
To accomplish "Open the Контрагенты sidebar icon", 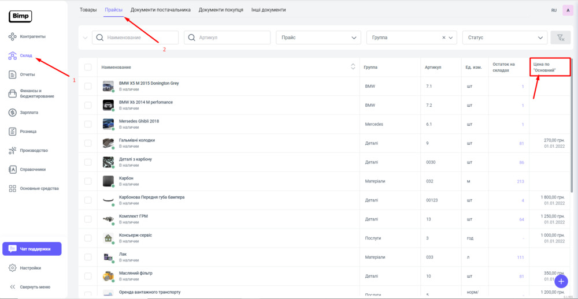I will pyautogui.click(x=12, y=37).
